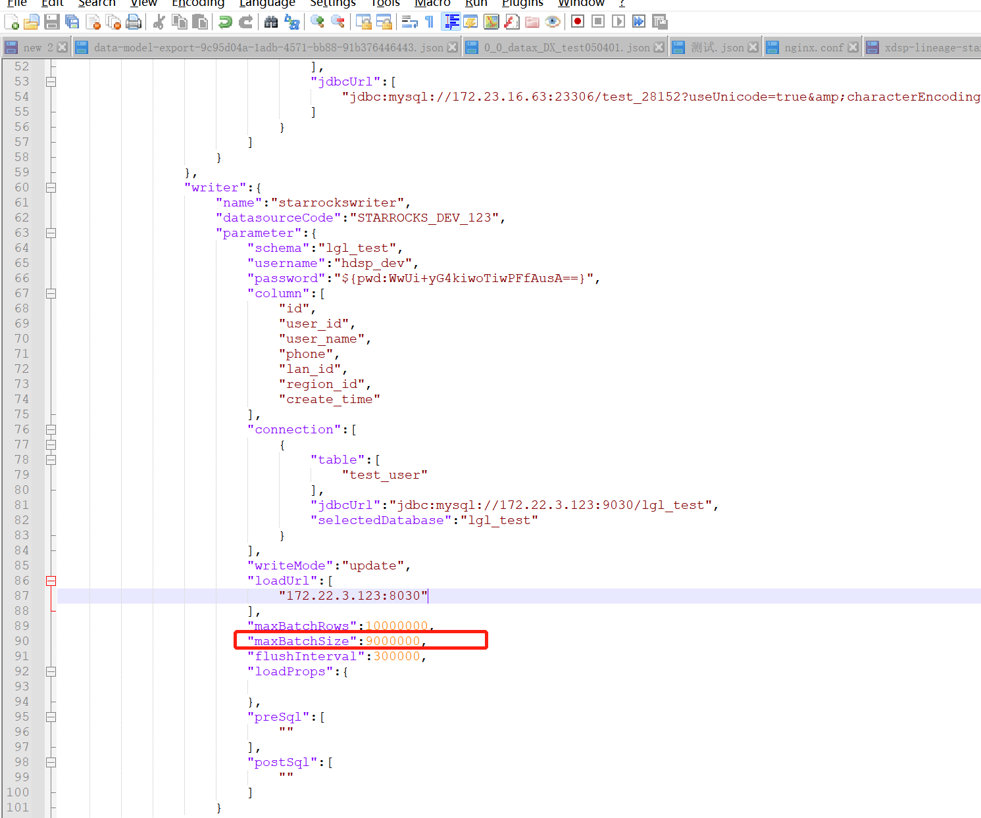Collapse the red "loadUrl" fold marker at line 86
This screenshot has width=981, height=818.
pyautogui.click(x=51, y=581)
